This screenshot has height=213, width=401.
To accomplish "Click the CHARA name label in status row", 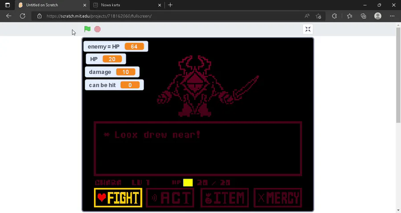I will [x=108, y=183].
